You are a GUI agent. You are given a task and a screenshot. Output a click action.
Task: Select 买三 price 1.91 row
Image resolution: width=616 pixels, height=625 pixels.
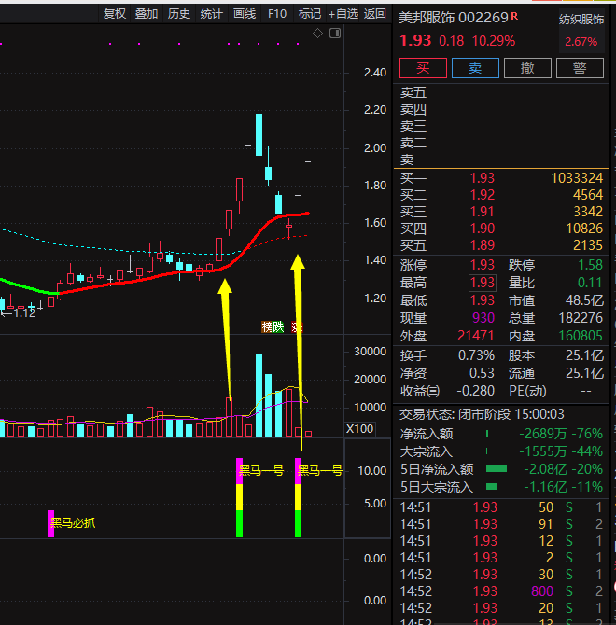[501, 211]
